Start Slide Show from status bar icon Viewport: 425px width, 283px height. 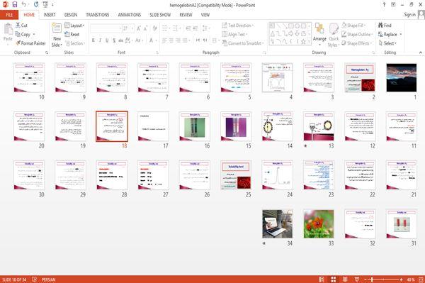357,279
